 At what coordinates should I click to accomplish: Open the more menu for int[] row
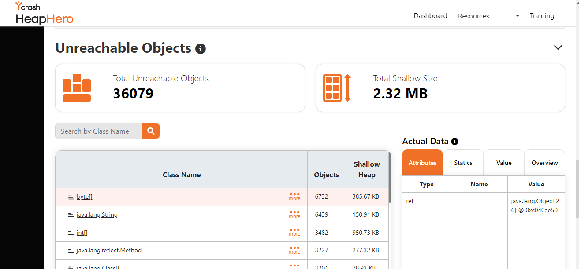tap(294, 233)
